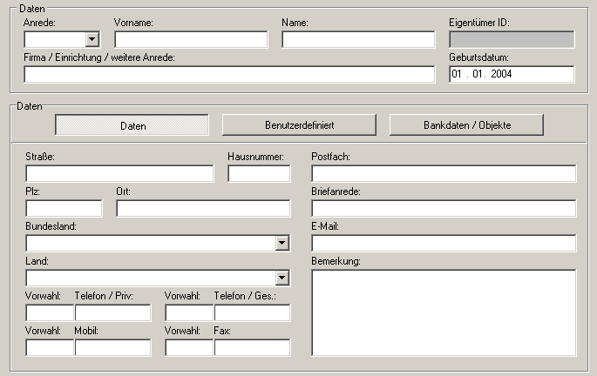Click the Firma / Einrichtung field
This screenshot has width=597, height=376.
coord(229,74)
